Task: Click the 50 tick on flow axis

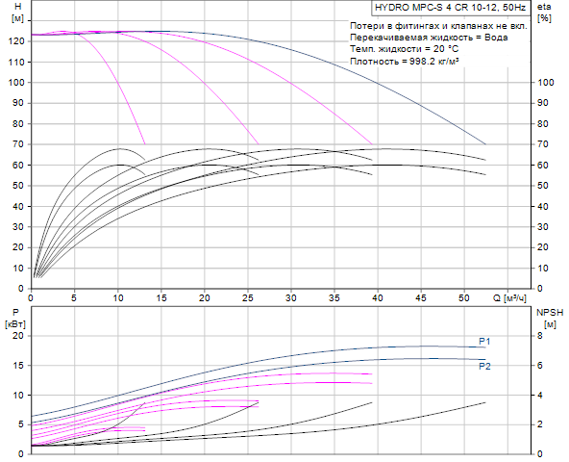Action: click(x=464, y=298)
